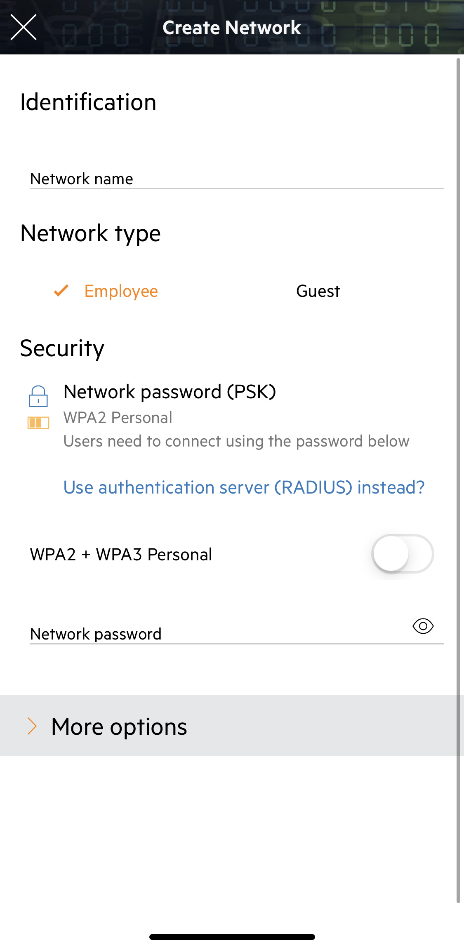
Task: Focus the Network name field
Action: click(x=236, y=179)
